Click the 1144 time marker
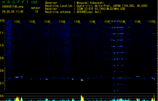The height and width of the screenshot is (101, 158). (62, 22)
